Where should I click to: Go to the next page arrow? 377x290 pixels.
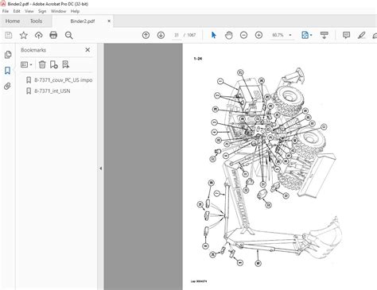click(x=161, y=35)
